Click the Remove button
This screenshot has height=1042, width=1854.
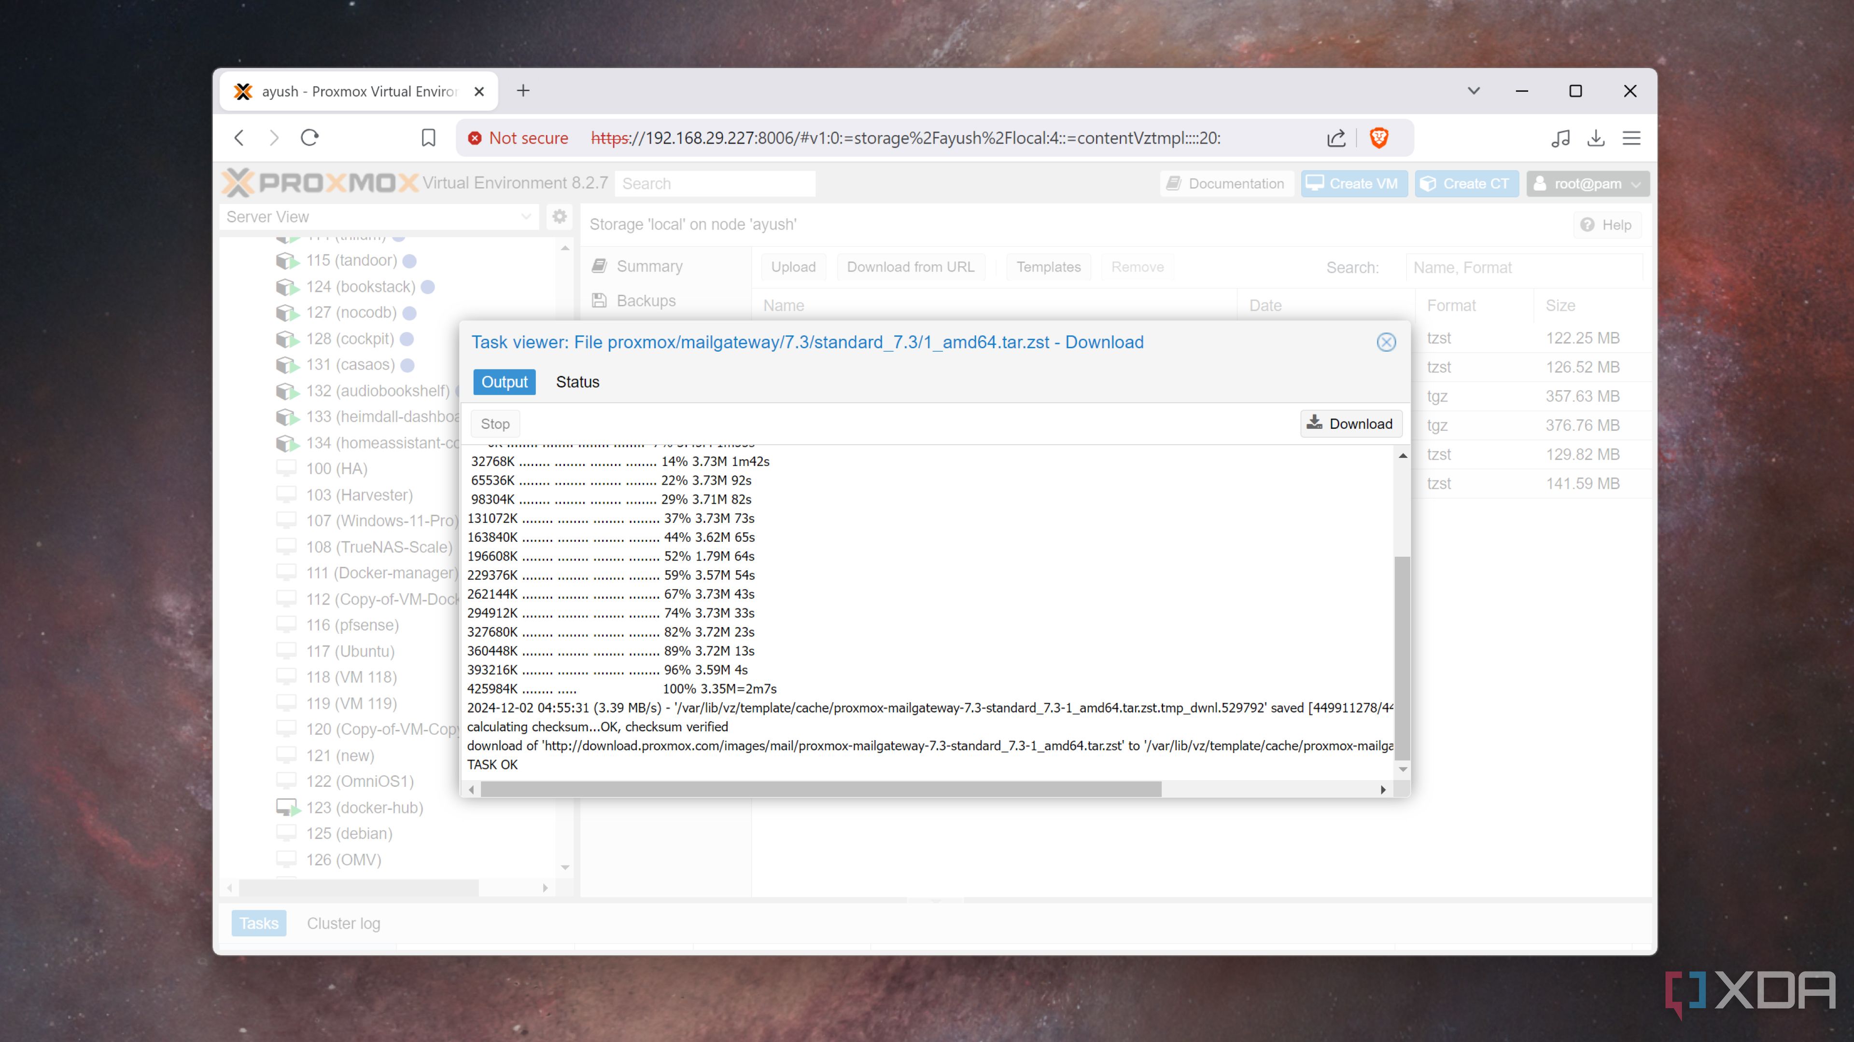[x=1137, y=267]
